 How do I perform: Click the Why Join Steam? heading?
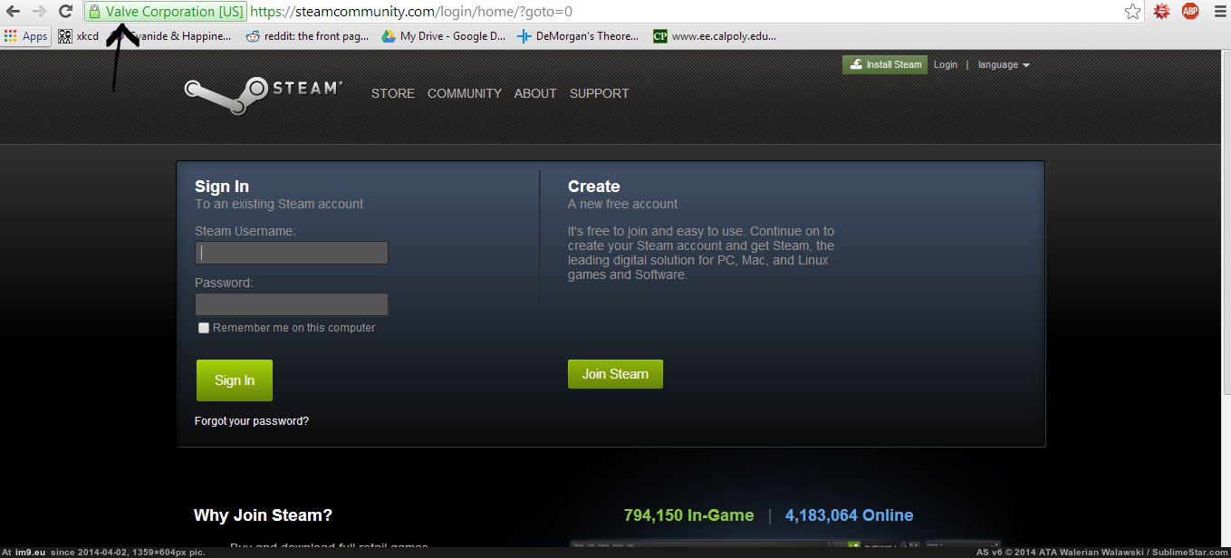[x=263, y=515]
